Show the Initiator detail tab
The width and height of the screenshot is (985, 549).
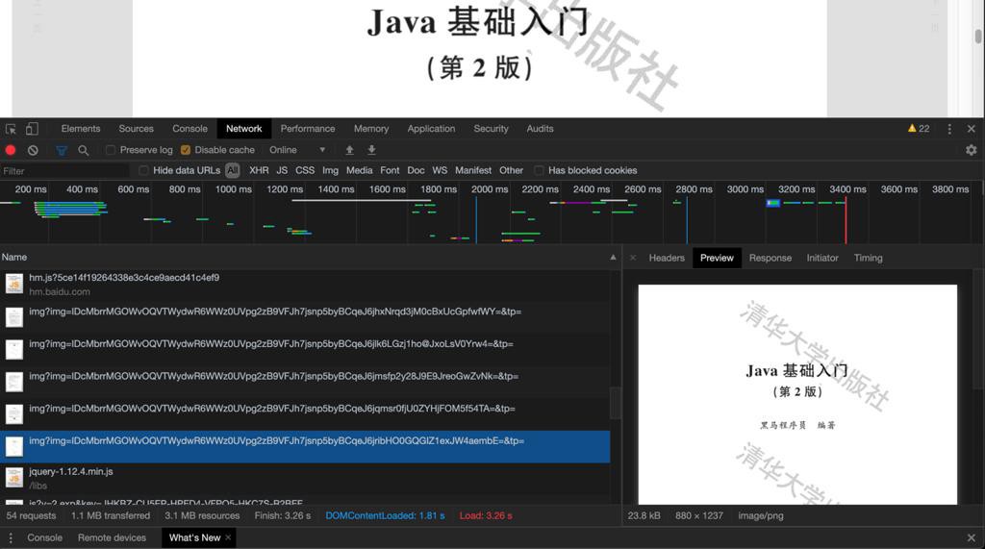coord(822,259)
